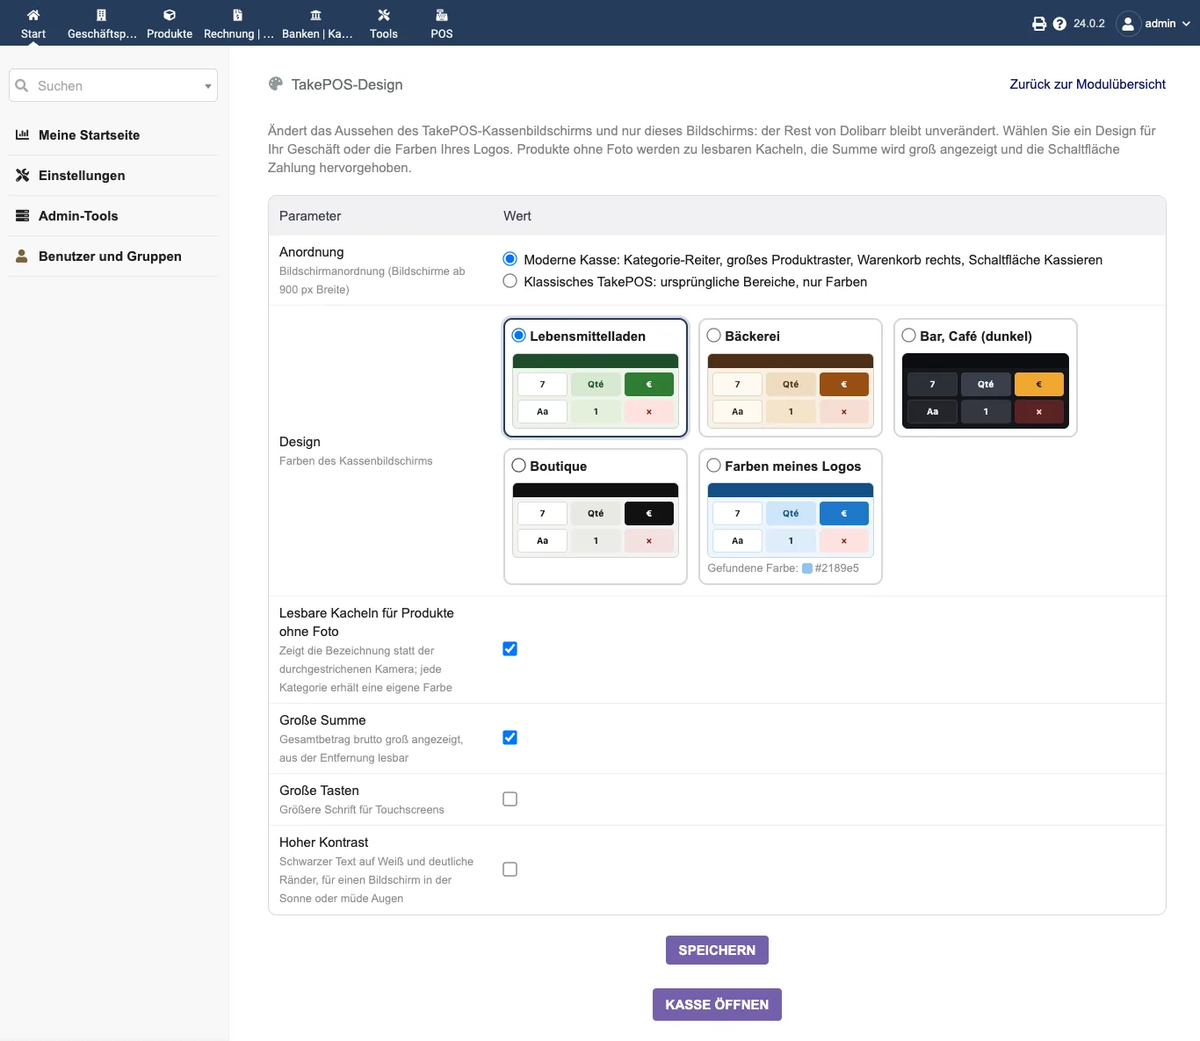This screenshot has height=1041, width=1200.
Task: Click the Admin-Tools server icon
Action: 23,215
